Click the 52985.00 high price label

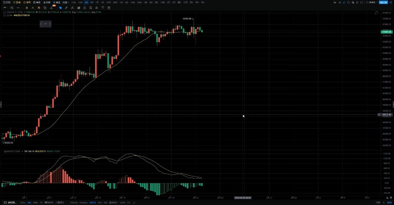(x=187, y=18)
